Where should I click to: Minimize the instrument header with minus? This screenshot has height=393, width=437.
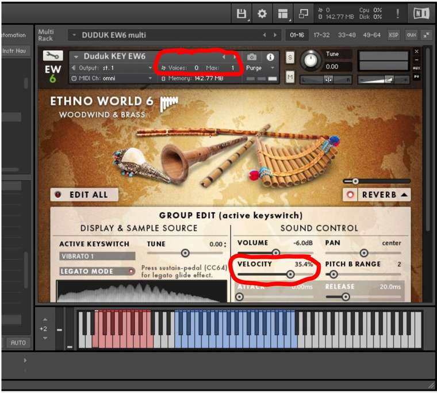(x=416, y=60)
